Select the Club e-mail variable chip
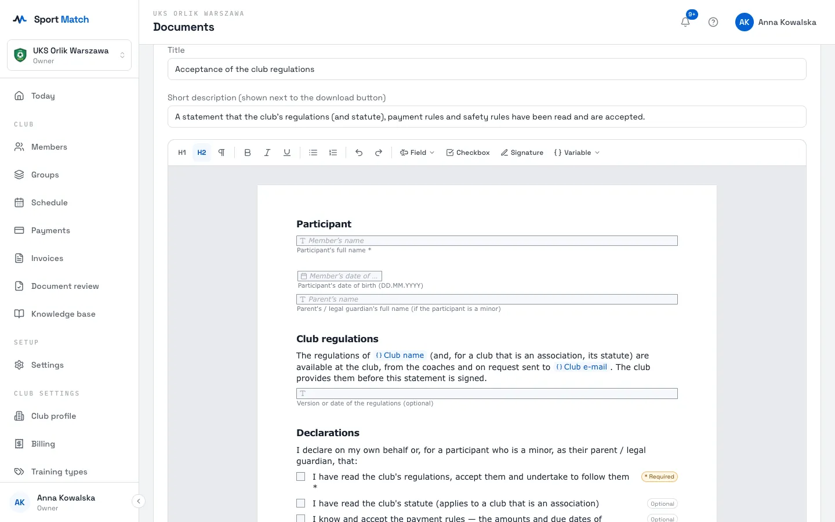The width and height of the screenshot is (835, 522). pyautogui.click(x=582, y=367)
